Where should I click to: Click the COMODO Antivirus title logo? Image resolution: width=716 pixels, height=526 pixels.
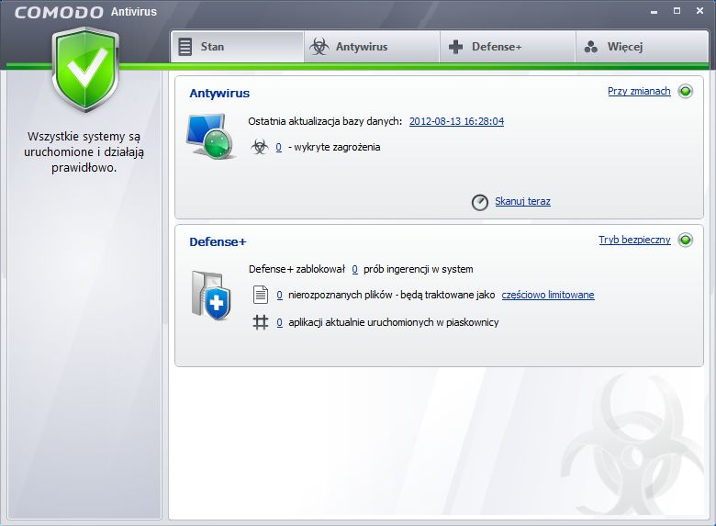(x=86, y=12)
